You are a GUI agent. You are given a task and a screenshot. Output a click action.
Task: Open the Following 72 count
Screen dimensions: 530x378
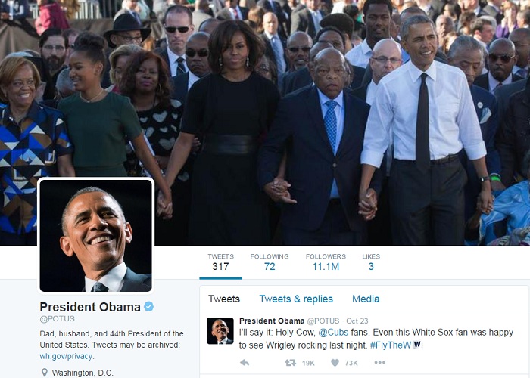pyautogui.click(x=270, y=262)
